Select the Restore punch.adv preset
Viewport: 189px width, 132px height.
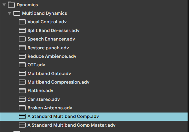pos(48,48)
